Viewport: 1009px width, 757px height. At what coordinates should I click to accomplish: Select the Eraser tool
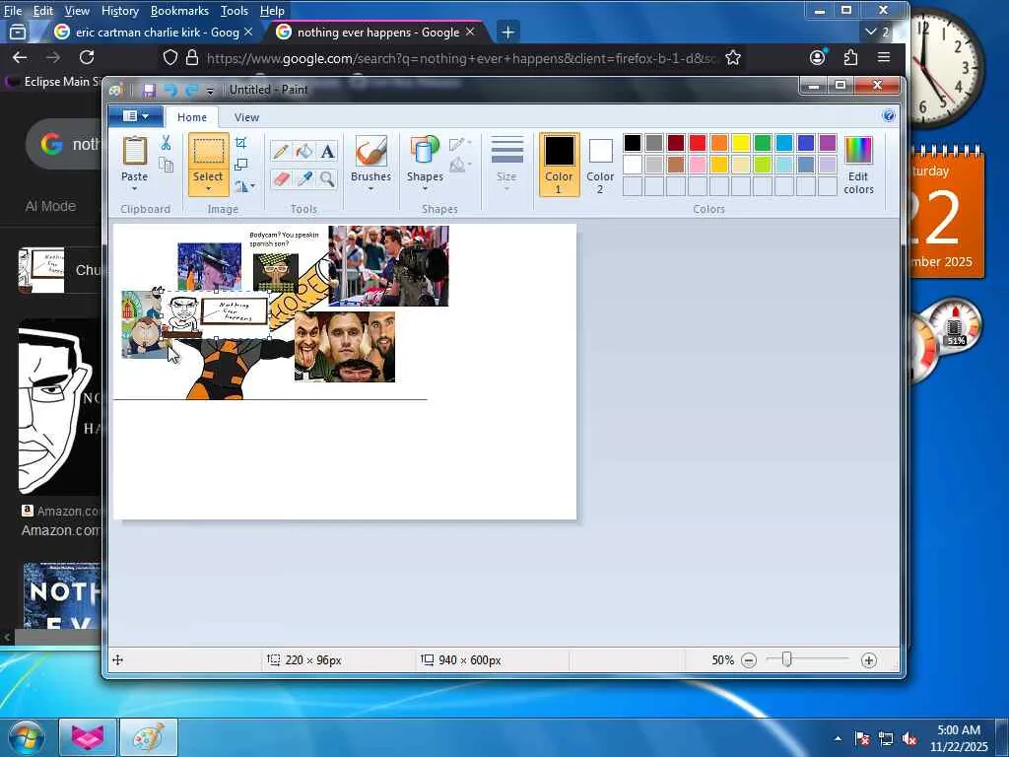(x=280, y=178)
